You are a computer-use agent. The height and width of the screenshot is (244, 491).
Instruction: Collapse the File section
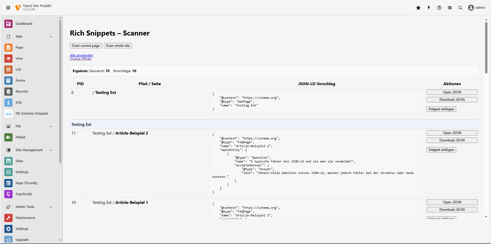(51, 126)
